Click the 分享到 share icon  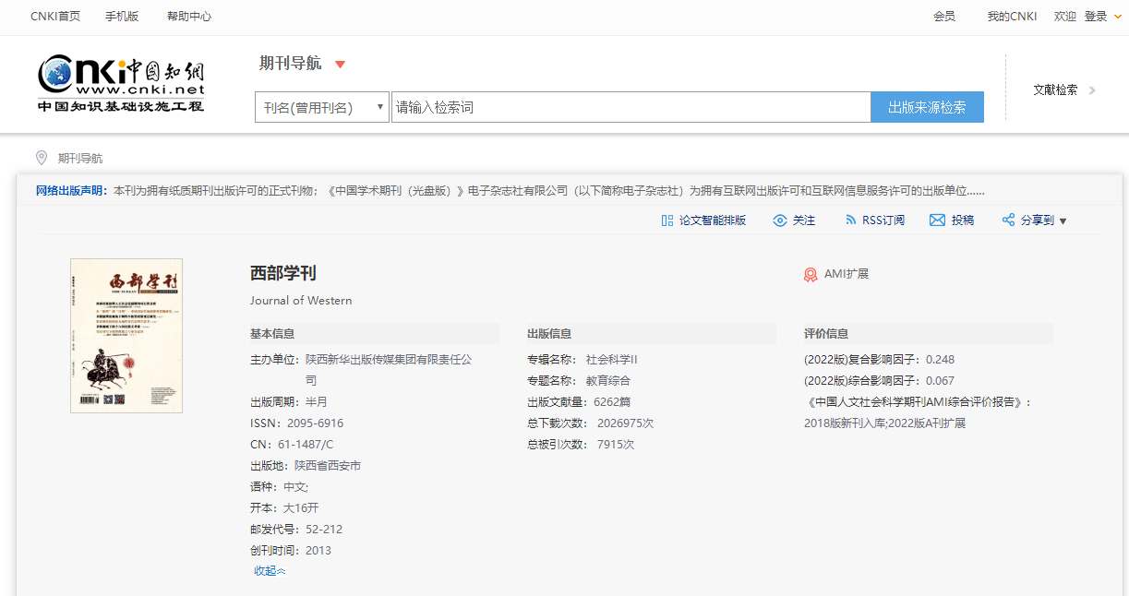[x=1008, y=221]
